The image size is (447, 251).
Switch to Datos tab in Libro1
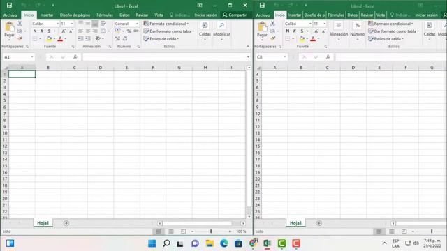pos(124,15)
